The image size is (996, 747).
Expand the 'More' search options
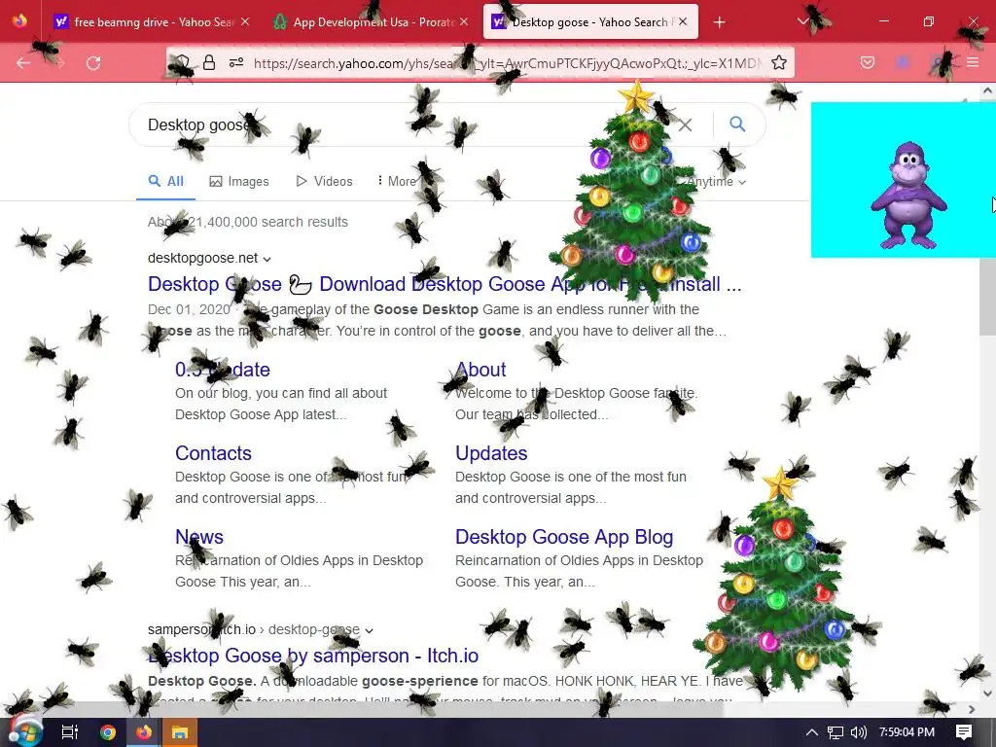pos(398,182)
